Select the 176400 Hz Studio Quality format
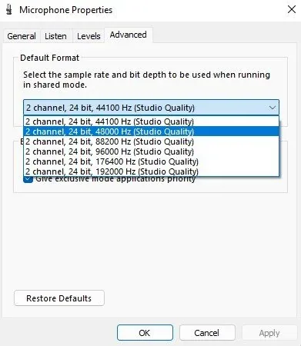Screen dimensions: 301x346 (x=151, y=161)
